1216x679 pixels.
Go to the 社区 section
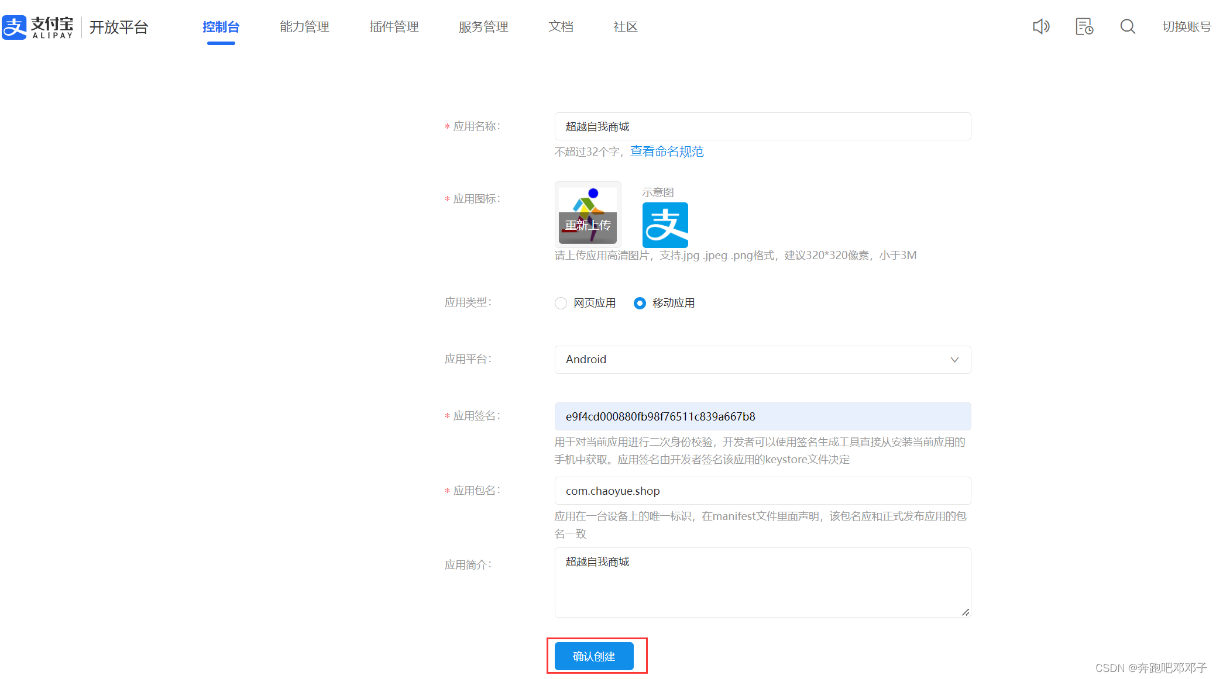tap(625, 27)
